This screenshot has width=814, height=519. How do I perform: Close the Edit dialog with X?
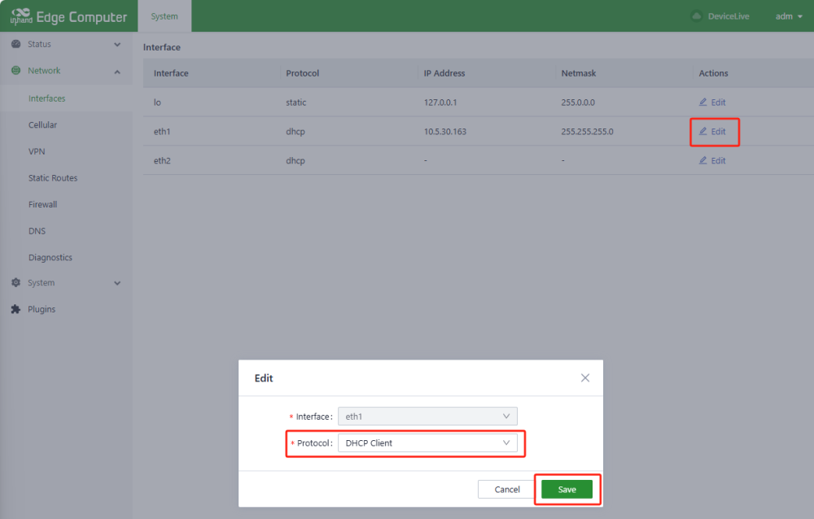(584, 378)
